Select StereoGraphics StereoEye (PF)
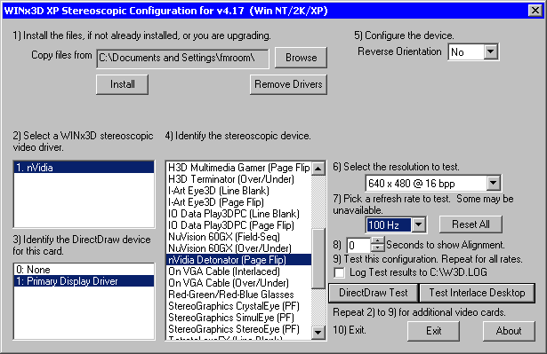 tap(238, 329)
